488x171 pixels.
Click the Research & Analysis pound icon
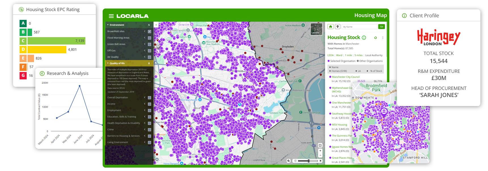point(42,73)
